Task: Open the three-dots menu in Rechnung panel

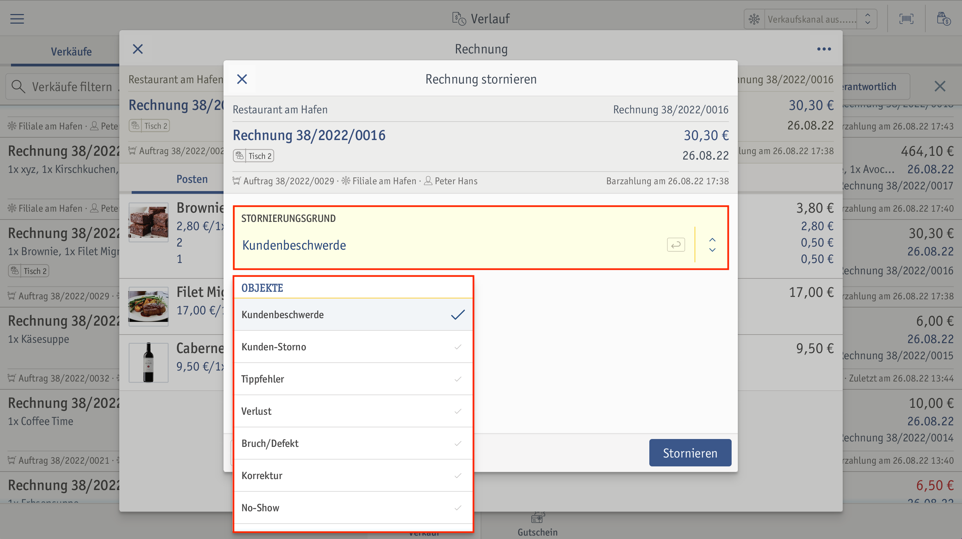Action: 824,49
